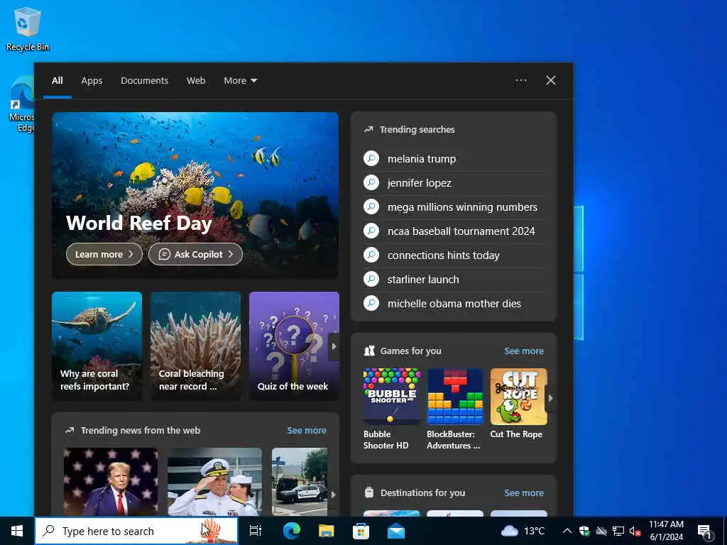The image size is (727, 545).
Task: Click the network status tray icon
Action: coord(618,531)
